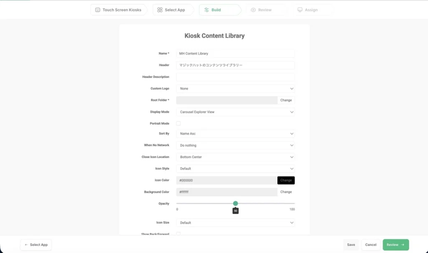
Task: Expand the Display Mode dropdown
Action: coord(235,112)
